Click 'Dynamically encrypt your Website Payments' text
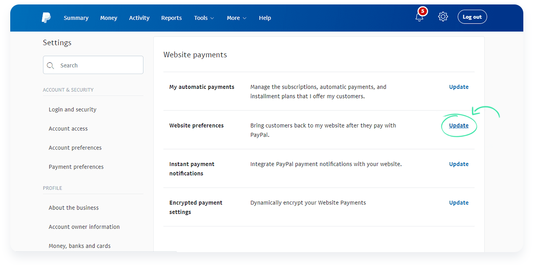The width and height of the screenshot is (534, 265). [308, 203]
